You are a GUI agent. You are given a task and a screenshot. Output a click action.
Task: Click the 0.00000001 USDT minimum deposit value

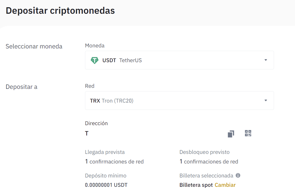tap(106, 185)
